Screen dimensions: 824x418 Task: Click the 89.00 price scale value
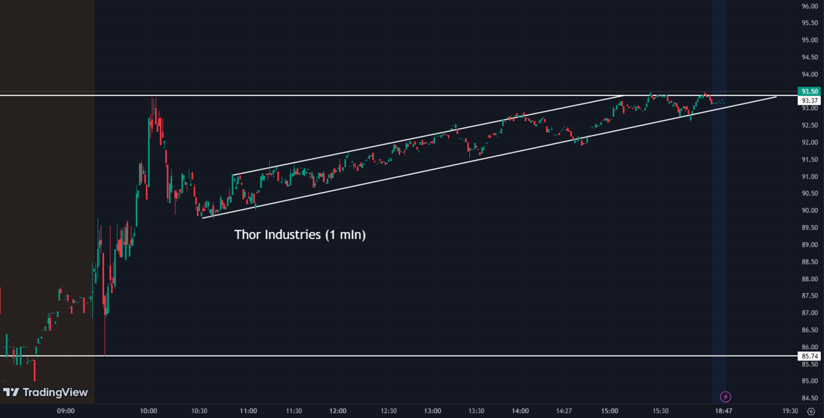click(x=809, y=245)
